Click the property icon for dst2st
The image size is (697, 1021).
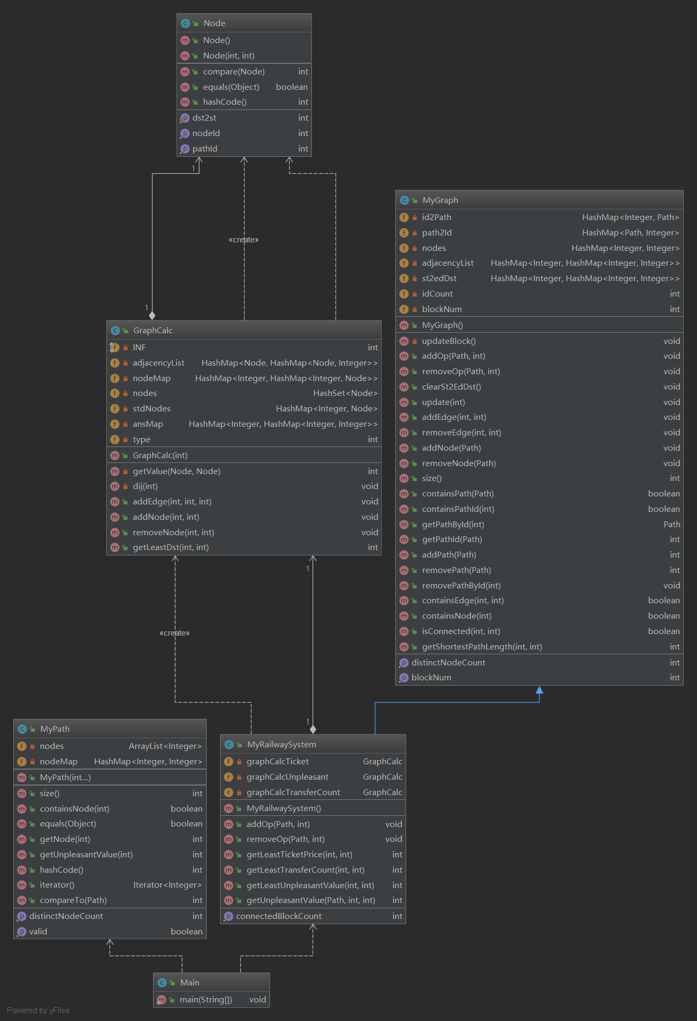[x=184, y=118]
